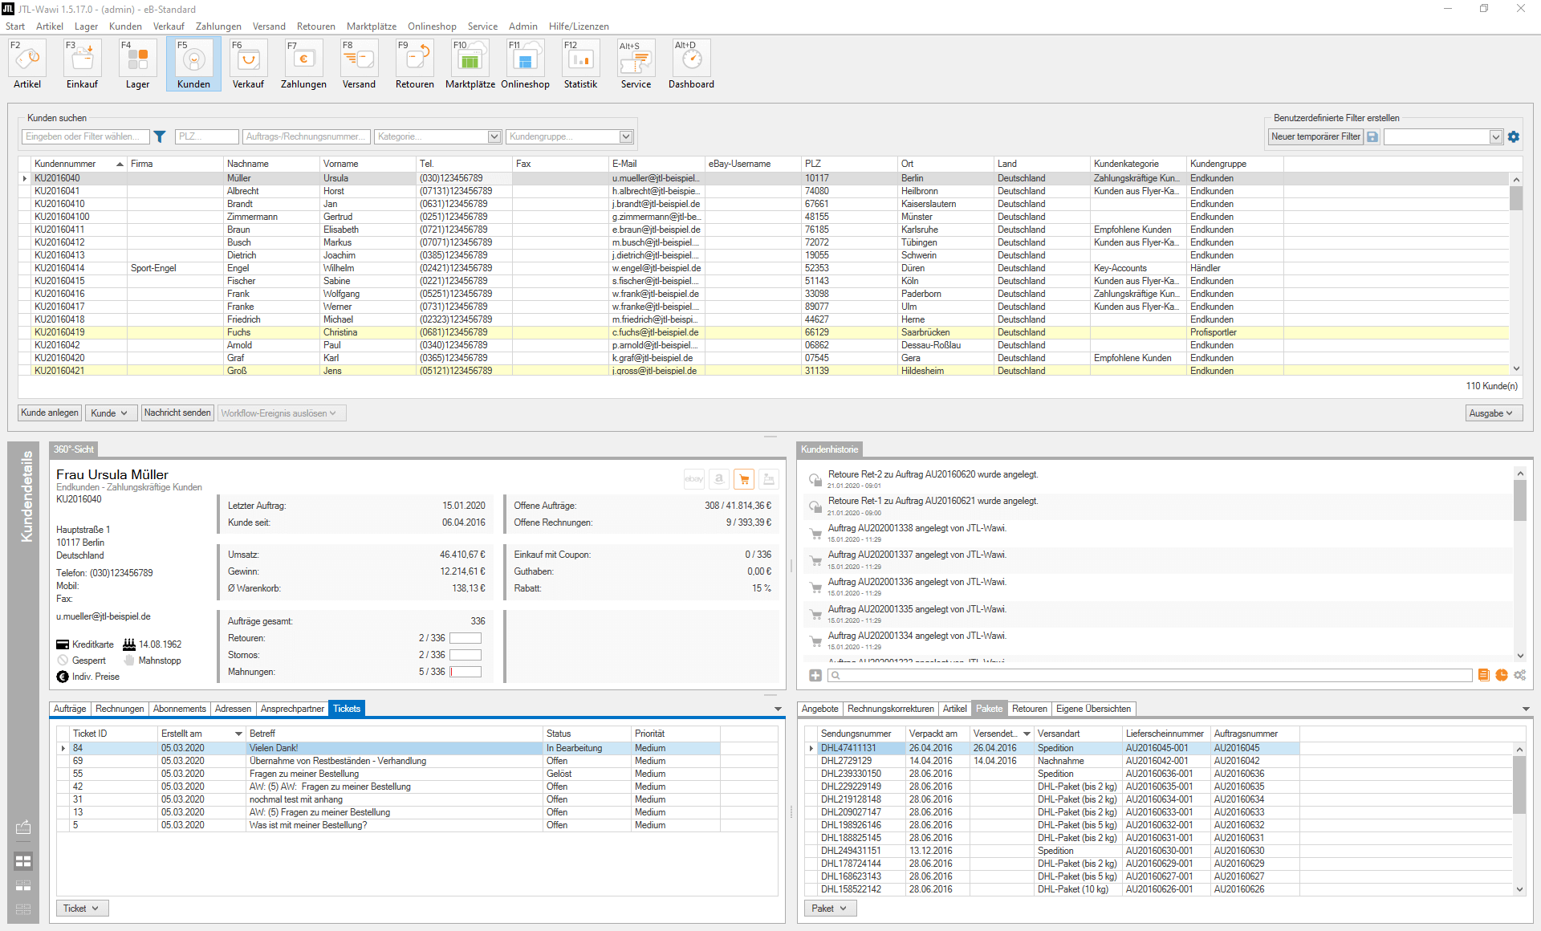Open the Kundengruppe dropdown

point(626,136)
